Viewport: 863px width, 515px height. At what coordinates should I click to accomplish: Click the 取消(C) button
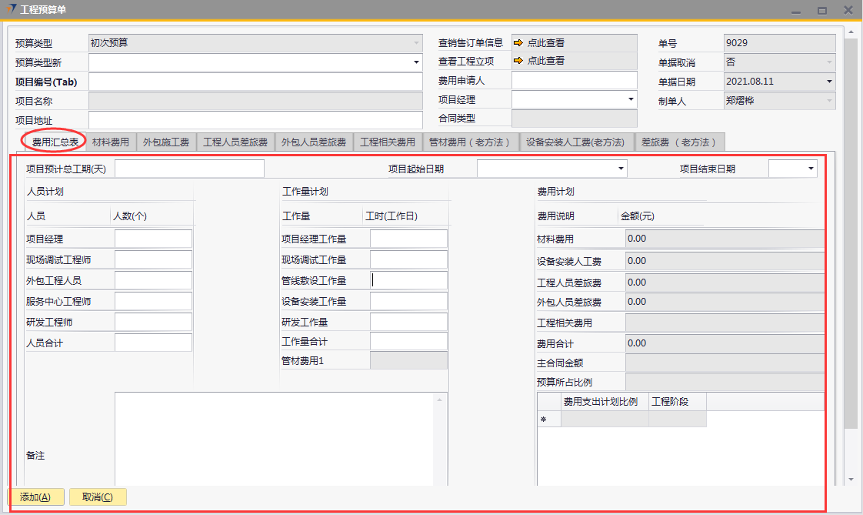tap(98, 497)
